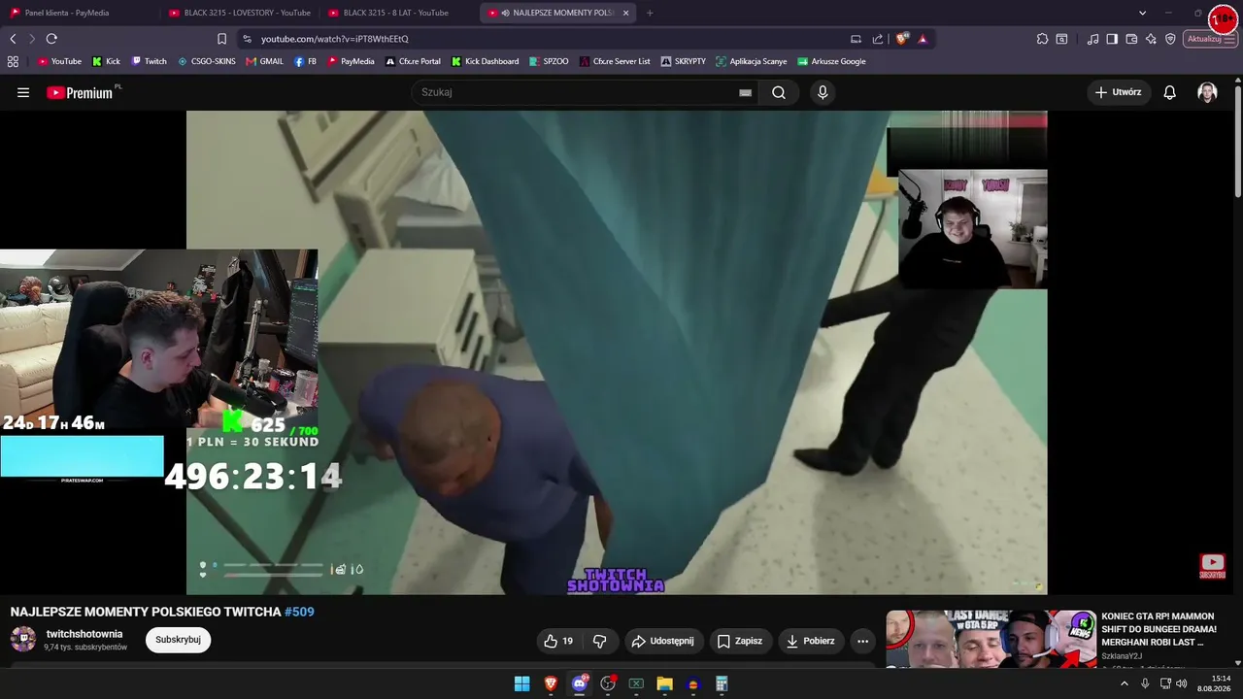The height and width of the screenshot is (699, 1243).
Task: Click the Aktualizuj browser update button
Action: pyautogui.click(x=1210, y=39)
